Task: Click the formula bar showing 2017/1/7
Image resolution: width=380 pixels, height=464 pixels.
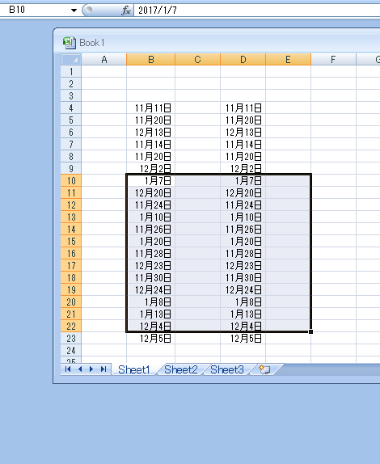Action: pos(256,11)
